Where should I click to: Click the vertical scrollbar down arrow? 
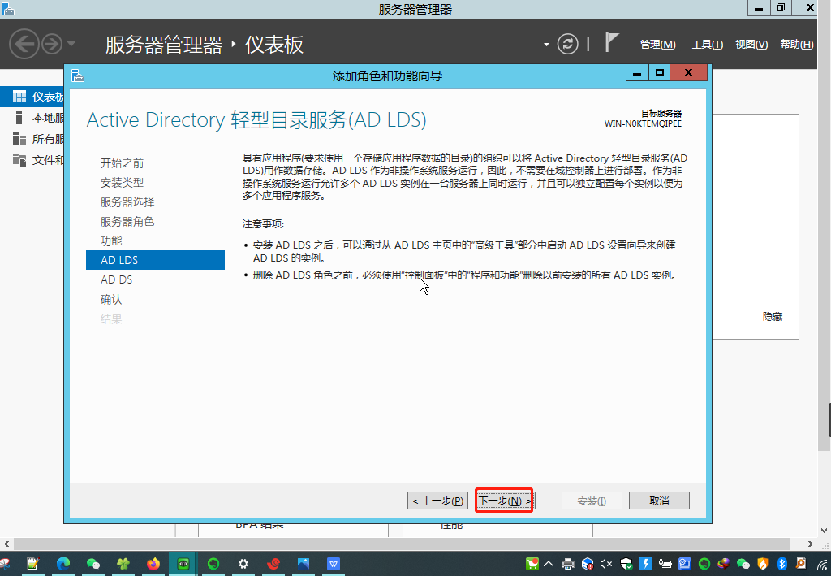[825, 530]
